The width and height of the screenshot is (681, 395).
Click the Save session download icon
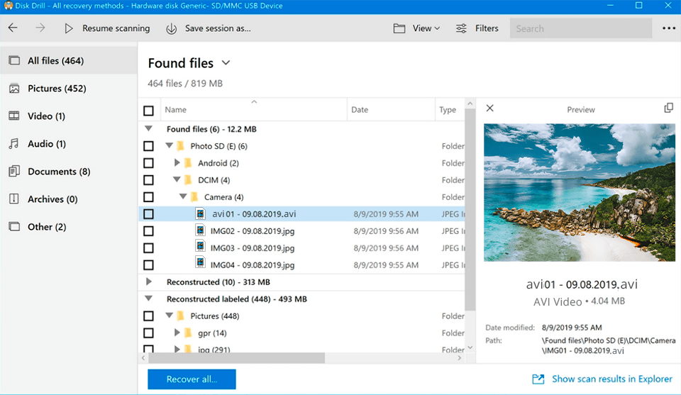click(x=172, y=28)
